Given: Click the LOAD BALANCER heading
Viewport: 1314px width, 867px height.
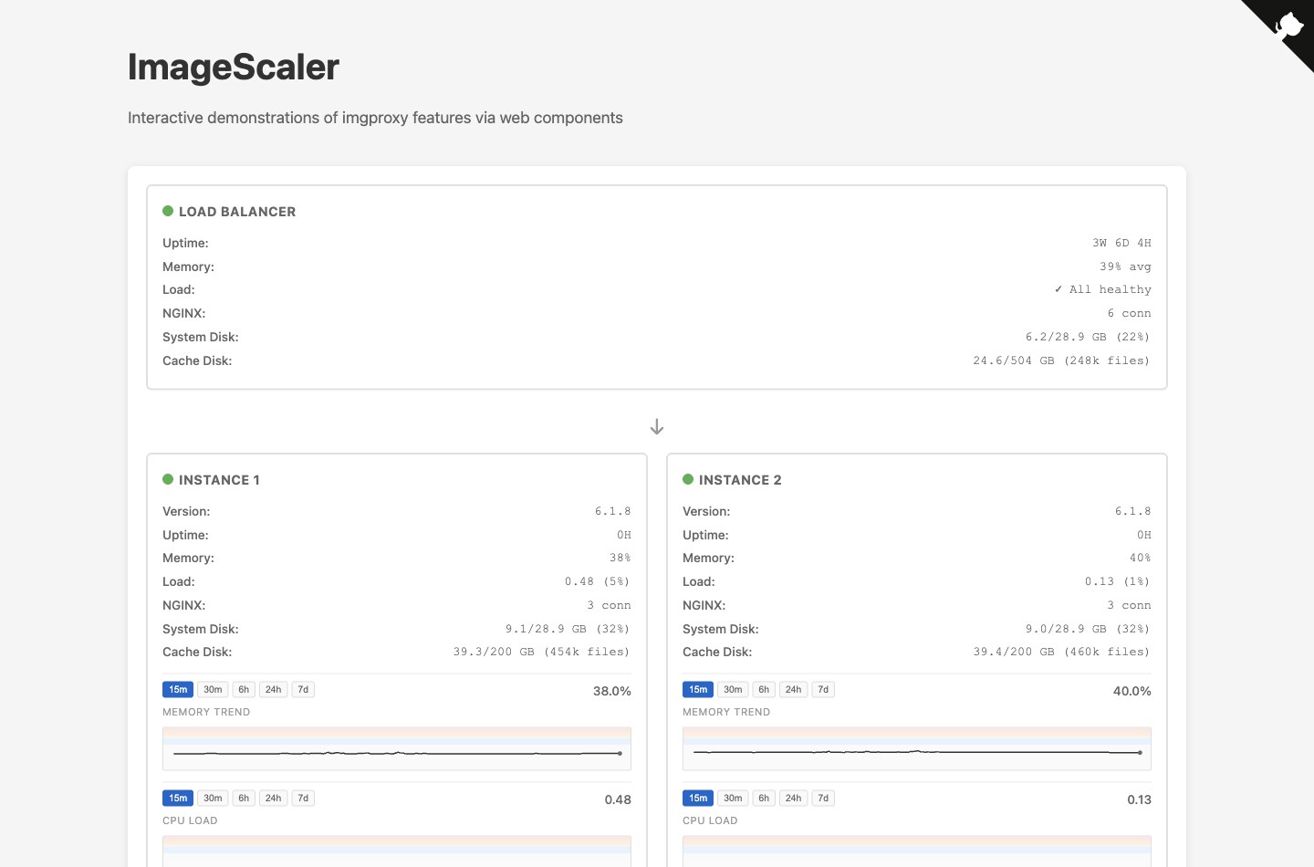Looking at the screenshot, I should click(x=237, y=212).
